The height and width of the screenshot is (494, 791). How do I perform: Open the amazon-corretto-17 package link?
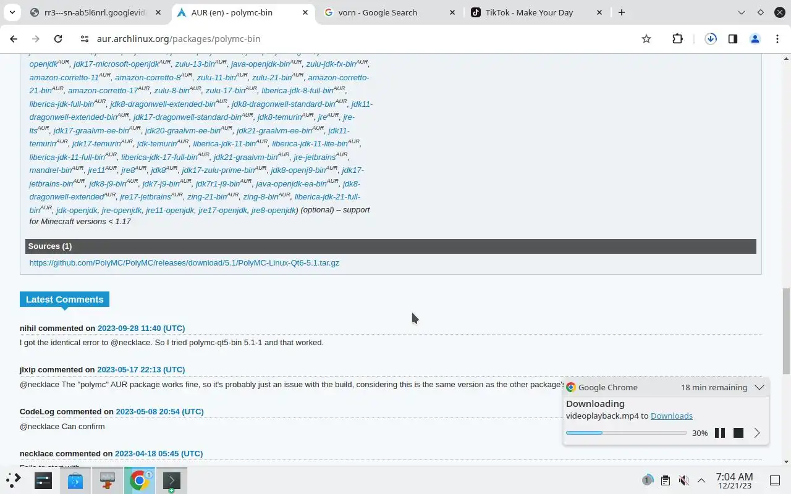(x=103, y=90)
